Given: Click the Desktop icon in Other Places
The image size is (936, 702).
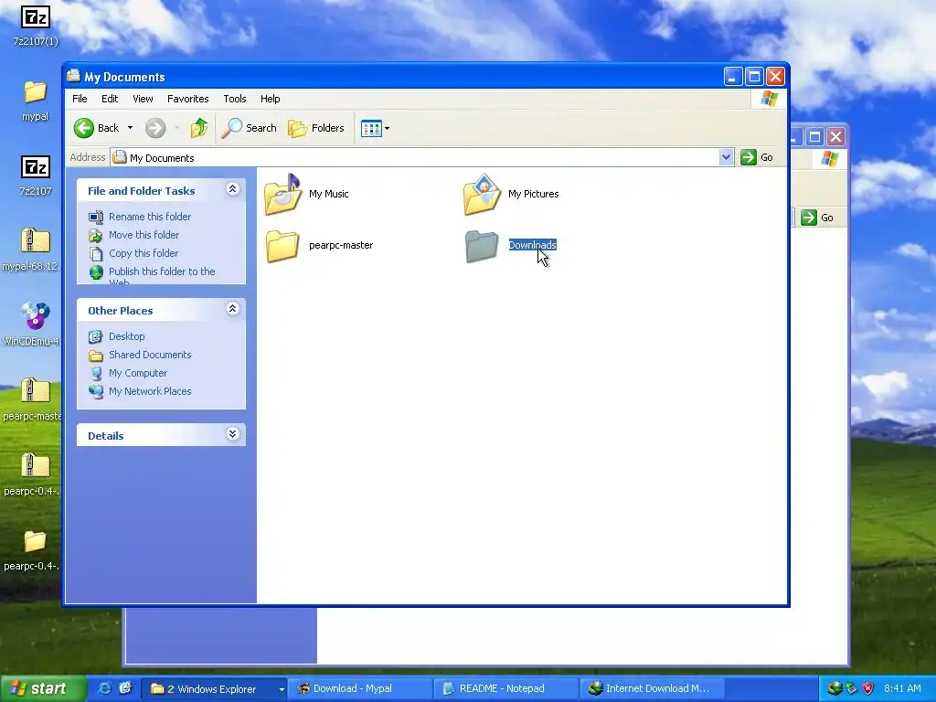Looking at the screenshot, I should (96, 336).
